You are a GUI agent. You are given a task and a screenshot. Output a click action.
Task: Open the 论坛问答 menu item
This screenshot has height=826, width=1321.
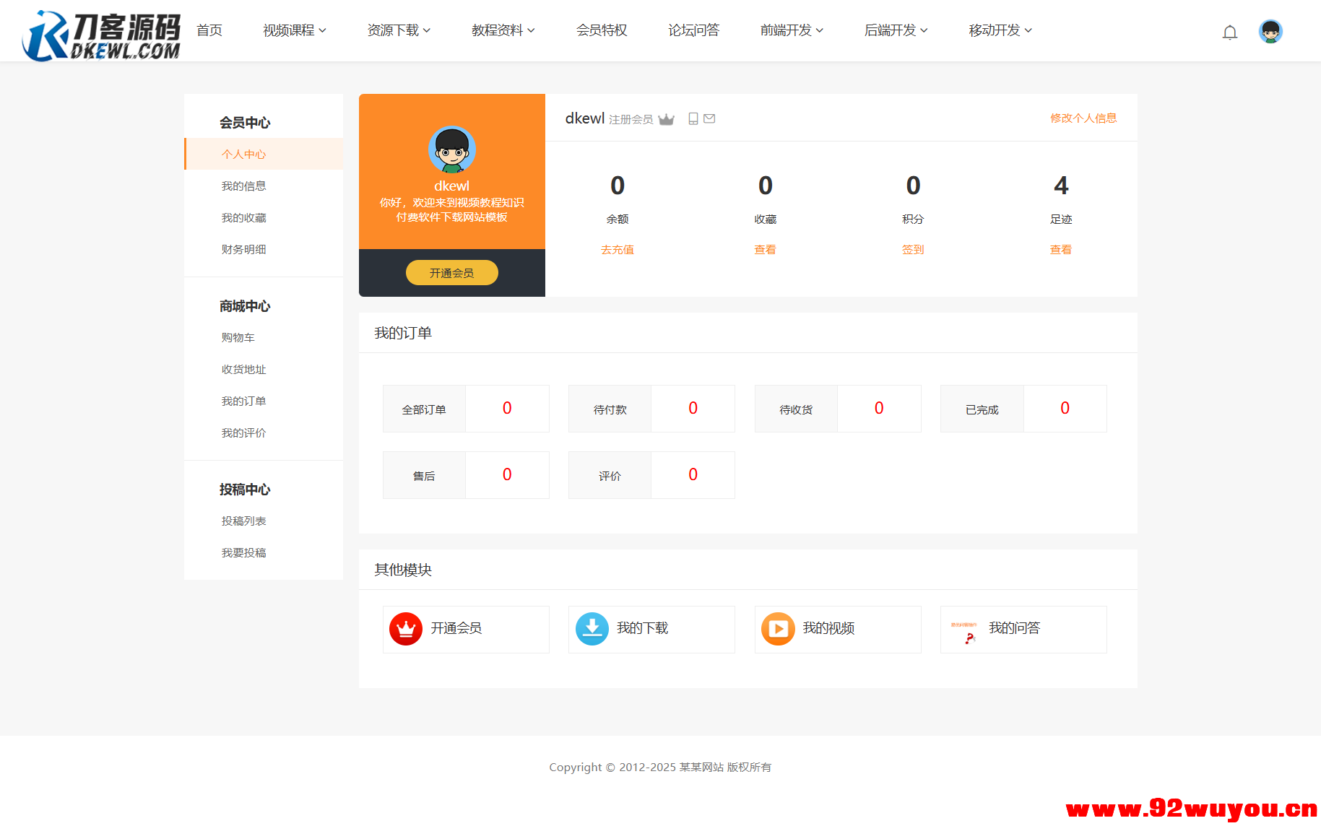coord(693,30)
